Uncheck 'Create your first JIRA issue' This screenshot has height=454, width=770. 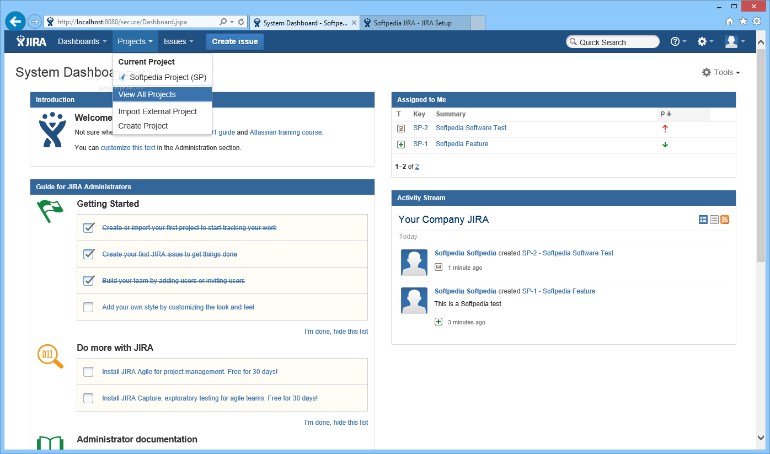coord(88,254)
